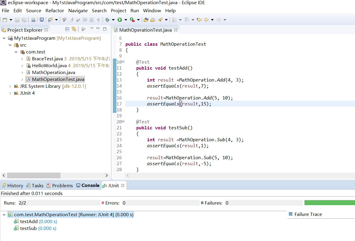Open the Window menu
This screenshot has height=241, width=355.
pos(152,11)
